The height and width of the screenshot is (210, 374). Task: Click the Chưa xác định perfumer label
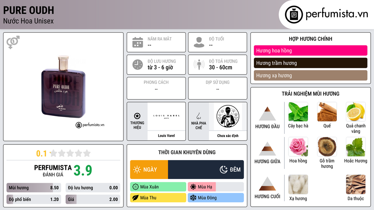[x=228, y=136]
